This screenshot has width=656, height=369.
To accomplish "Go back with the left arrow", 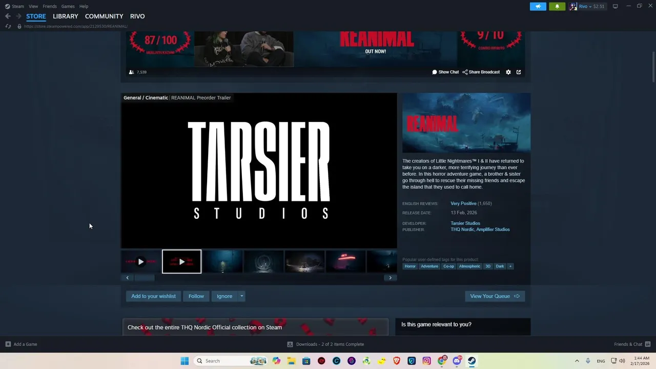I will [x=8, y=16].
